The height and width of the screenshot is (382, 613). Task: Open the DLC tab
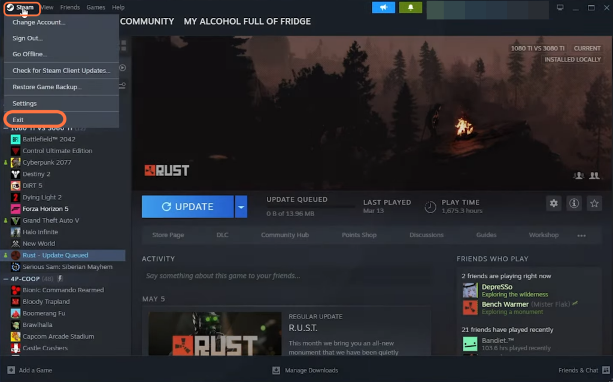(x=223, y=235)
